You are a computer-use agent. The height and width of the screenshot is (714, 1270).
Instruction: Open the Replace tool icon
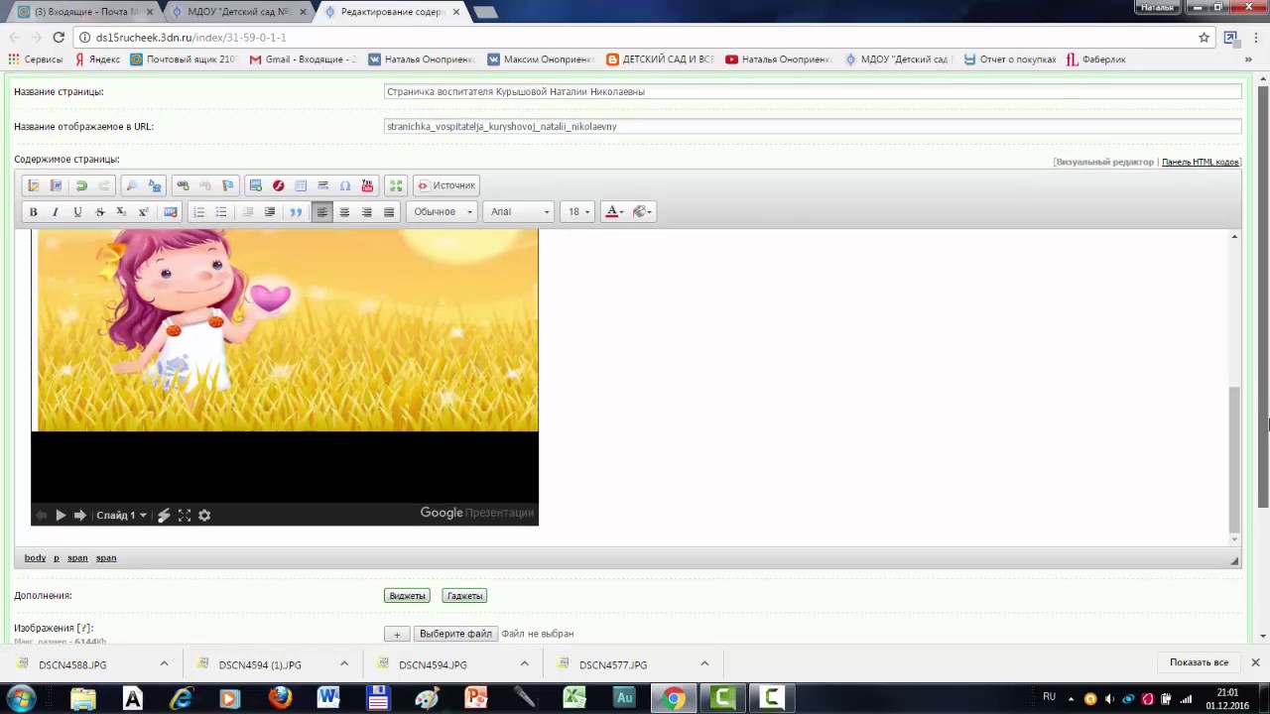[155, 185]
